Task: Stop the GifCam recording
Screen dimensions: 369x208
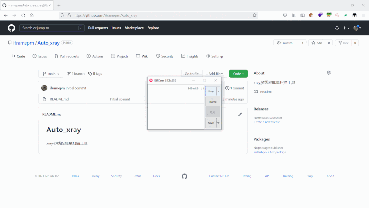Action: point(211,91)
